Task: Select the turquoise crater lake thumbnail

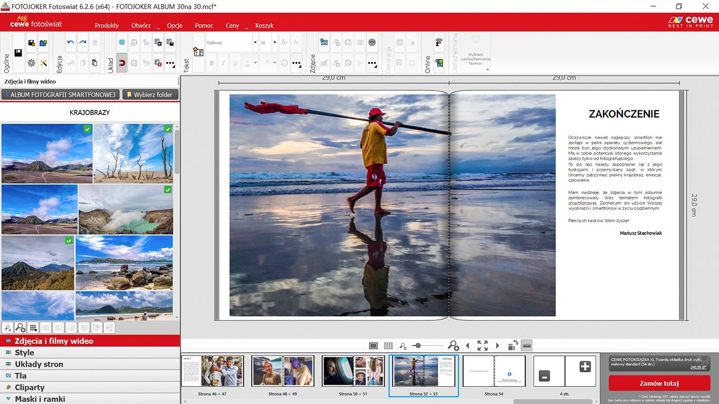Action: pyautogui.click(x=126, y=209)
